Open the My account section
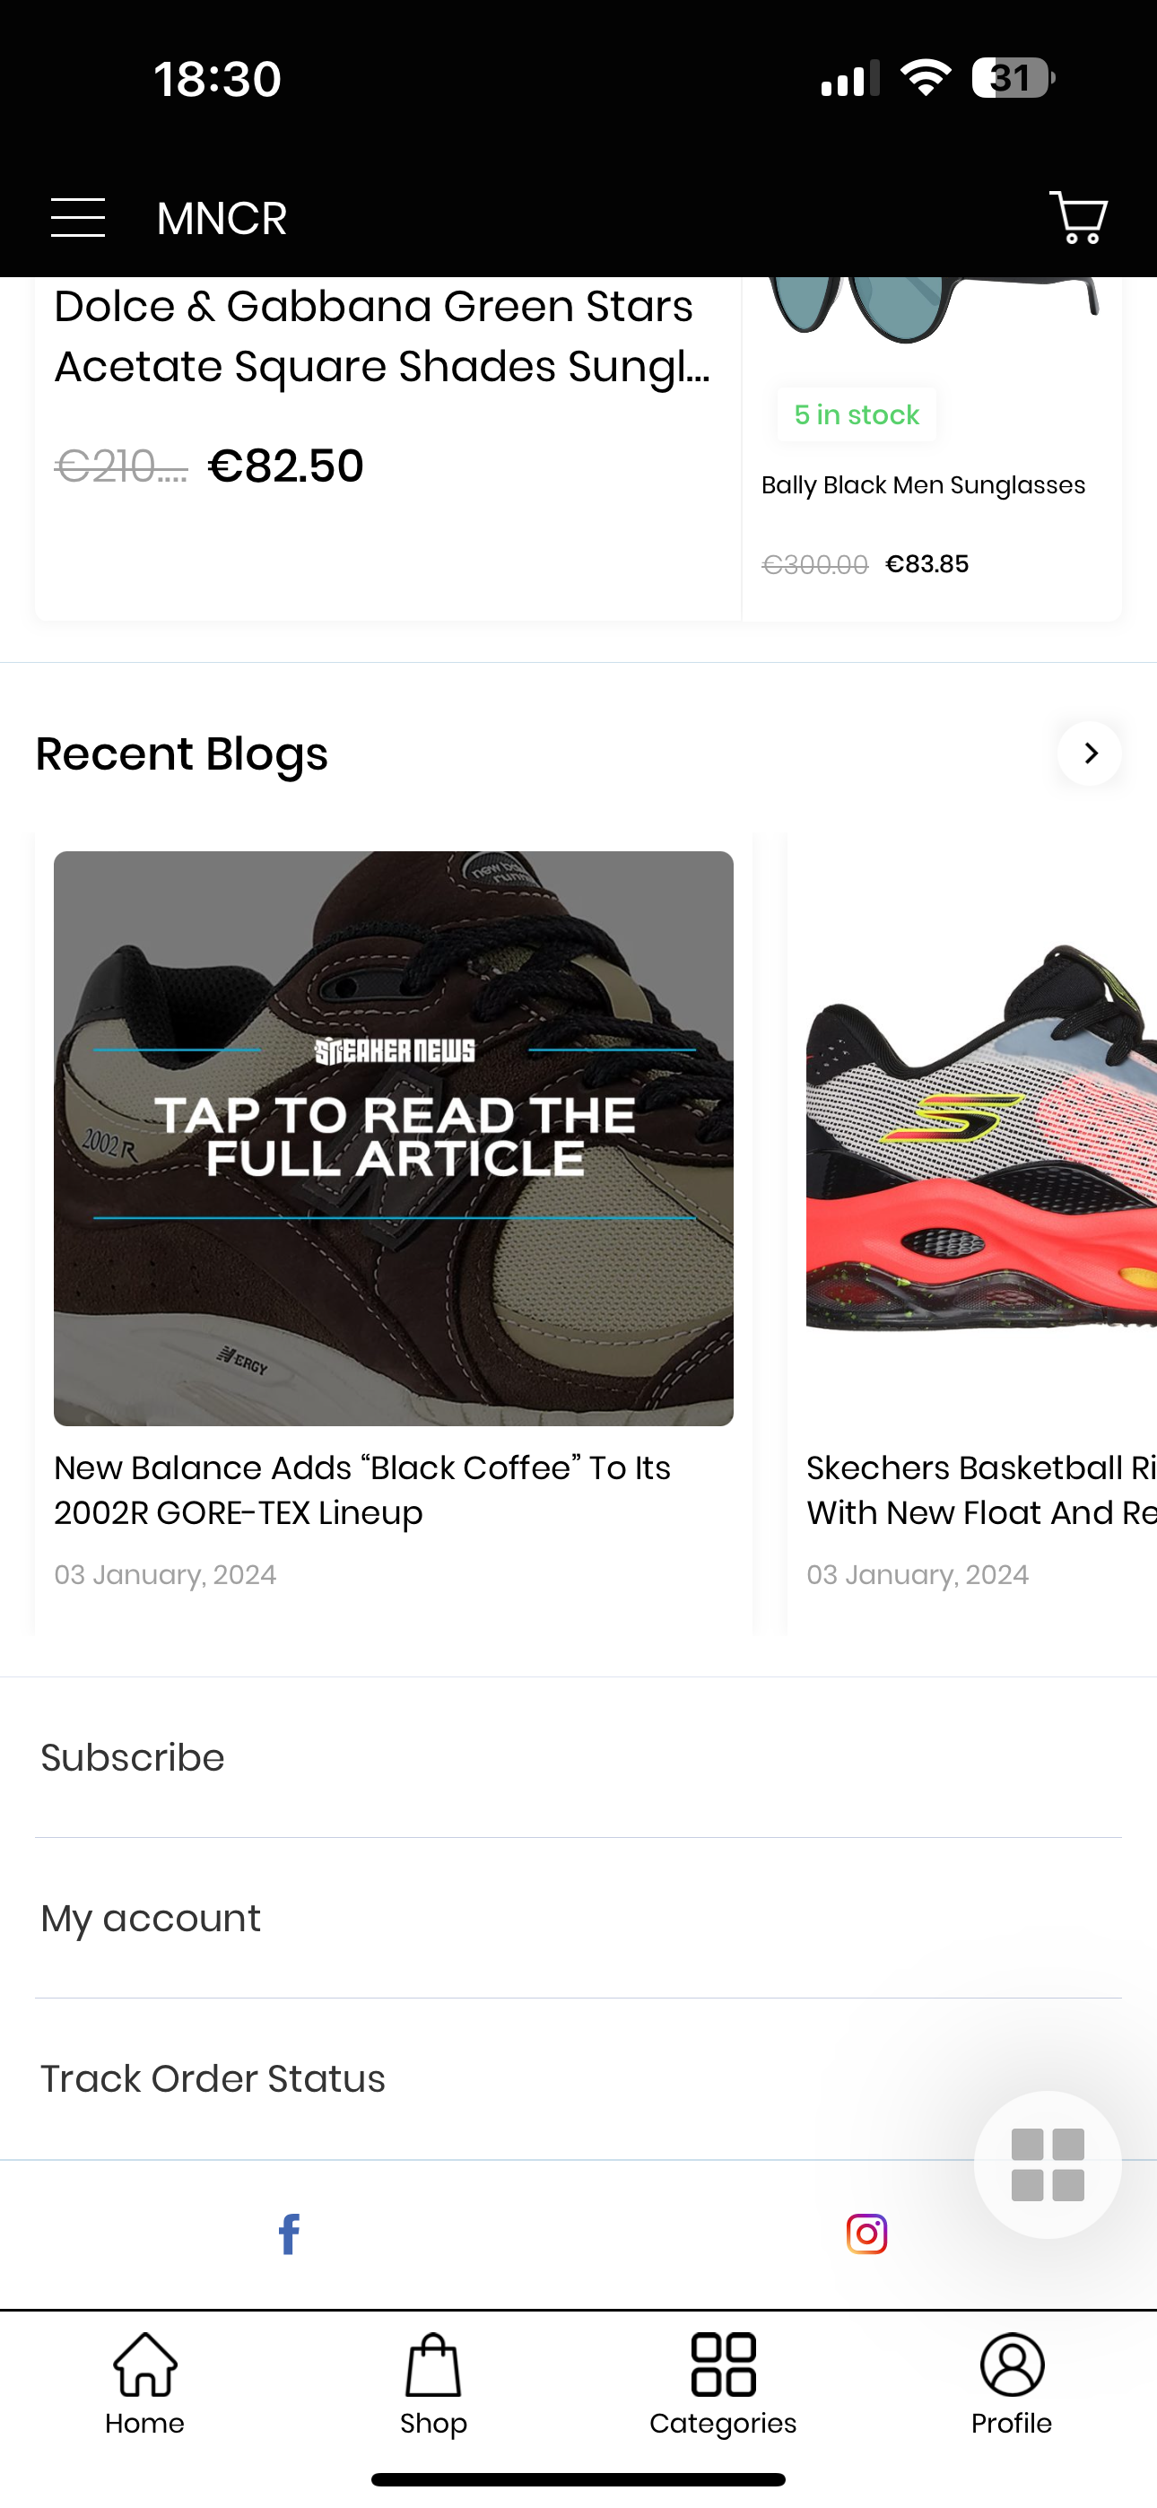Screen dimensions: 1157x2508 (x=578, y=1918)
